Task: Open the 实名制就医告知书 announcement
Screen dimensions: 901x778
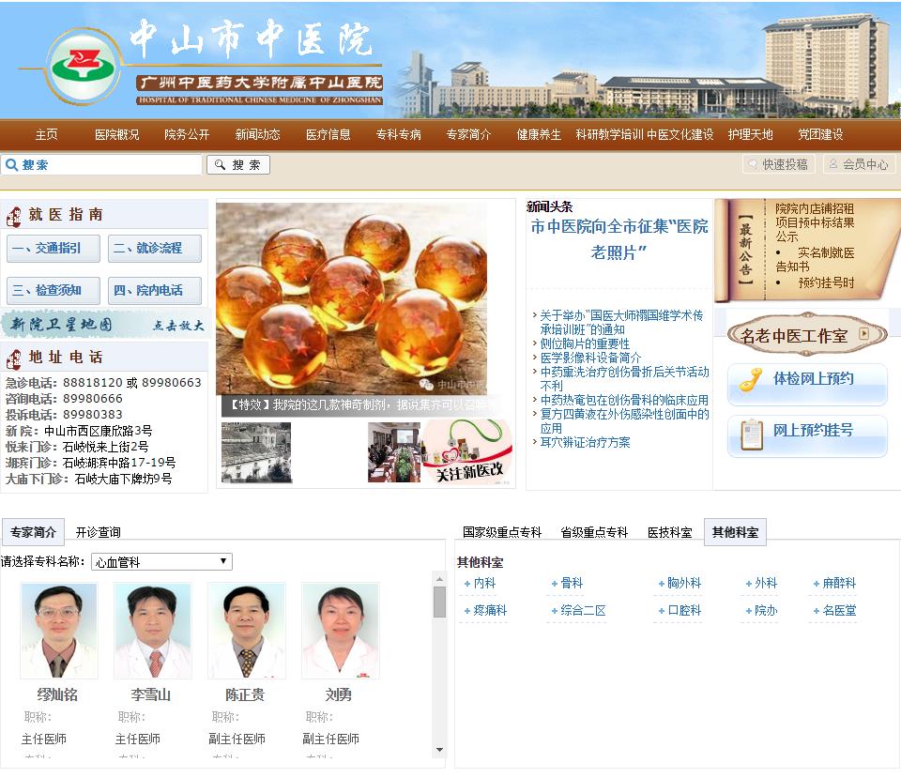Action: 815,259
